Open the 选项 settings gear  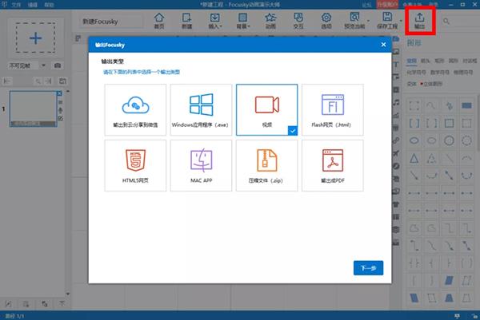pos(326,22)
